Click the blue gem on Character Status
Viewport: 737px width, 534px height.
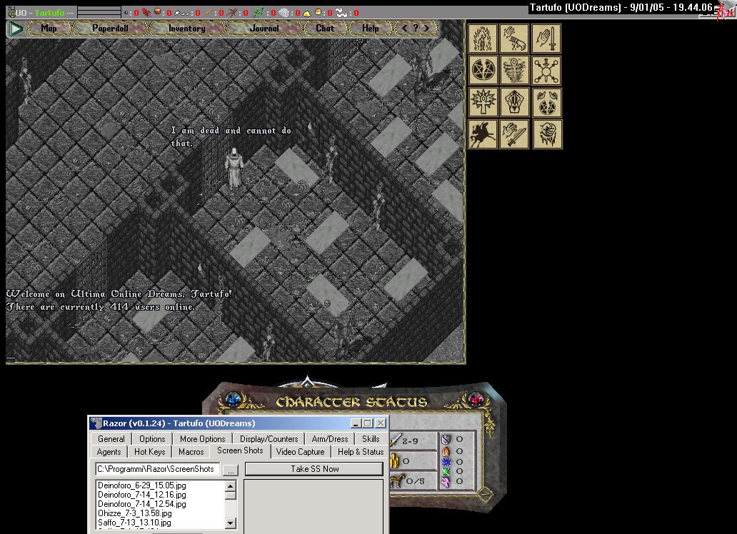pyautogui.click(x=234, y=399)
